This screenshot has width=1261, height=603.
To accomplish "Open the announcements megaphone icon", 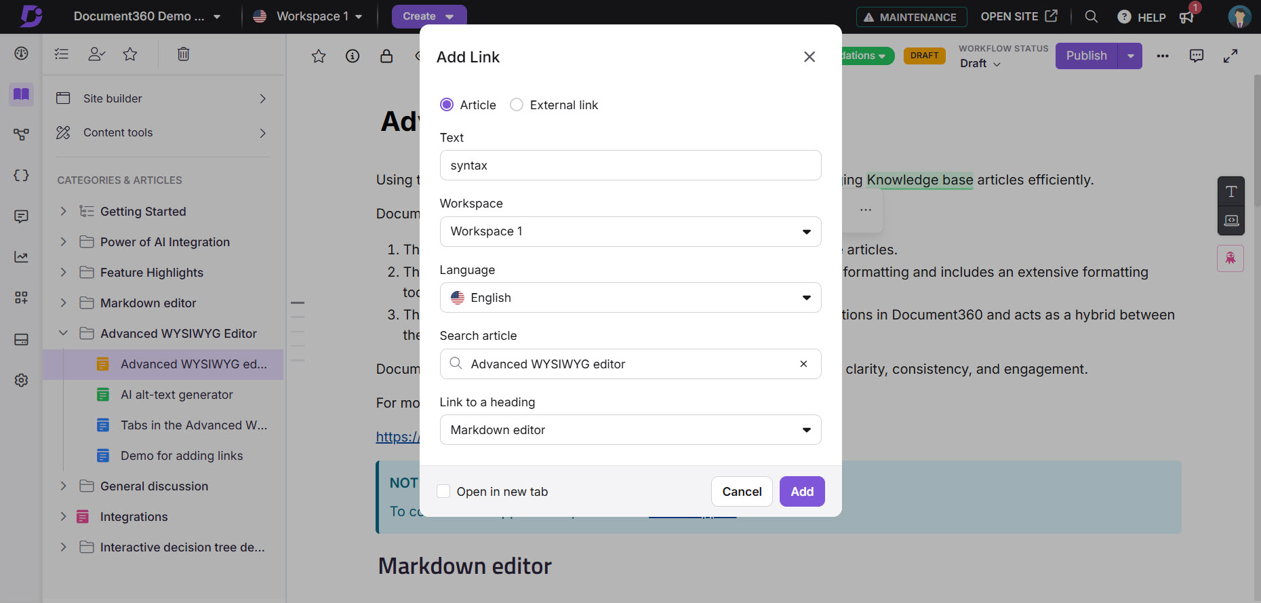I will (1186, 17).
